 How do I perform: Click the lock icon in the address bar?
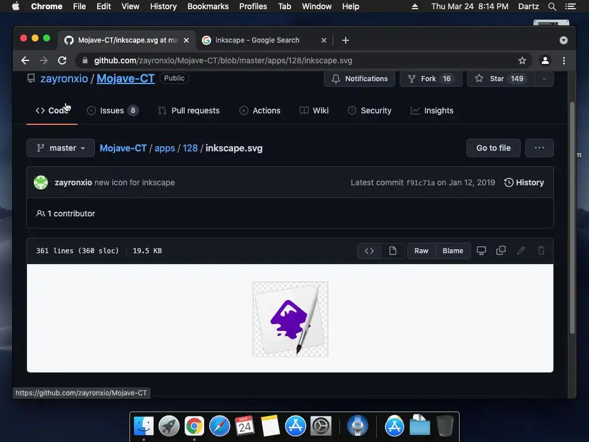click(x=85, y=60)
